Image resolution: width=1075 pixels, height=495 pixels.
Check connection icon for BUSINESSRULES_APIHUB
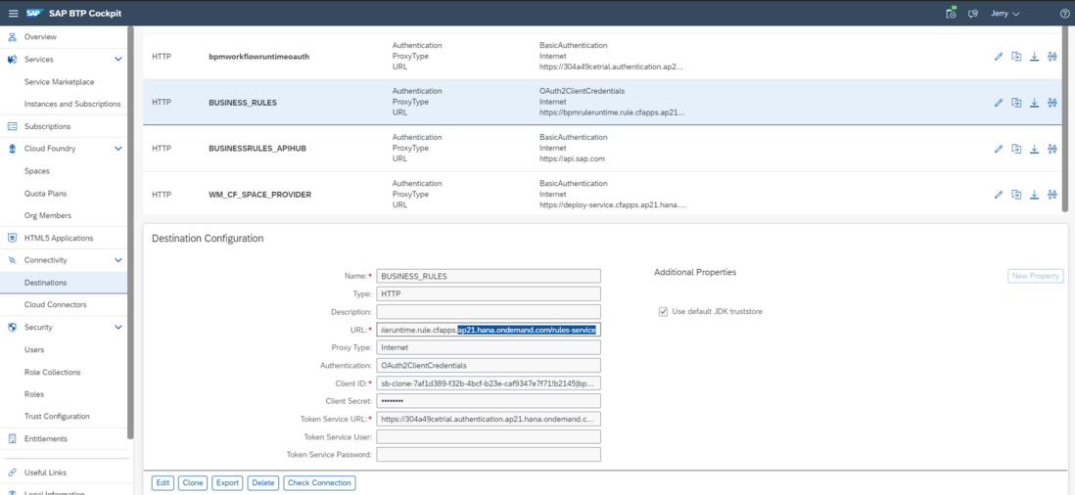click(1052, 149)
